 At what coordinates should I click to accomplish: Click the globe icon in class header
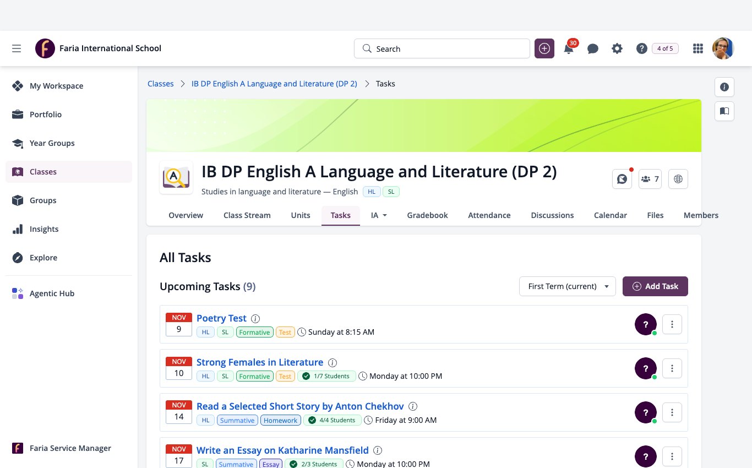[678, 179]
